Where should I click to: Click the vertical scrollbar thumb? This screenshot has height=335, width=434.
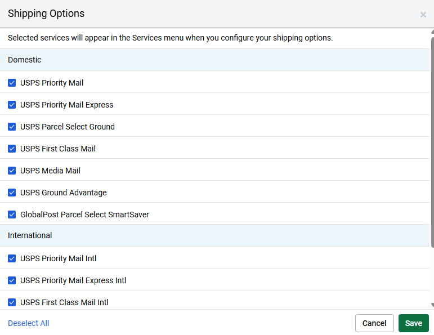432,142
